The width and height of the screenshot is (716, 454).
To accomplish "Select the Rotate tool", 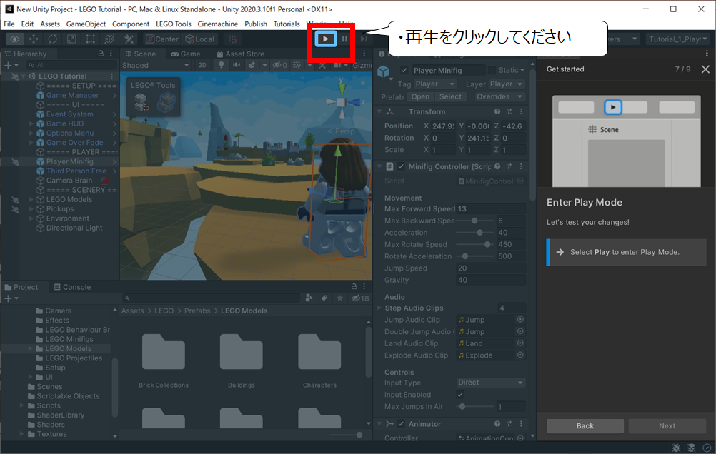I will point(52,39).
